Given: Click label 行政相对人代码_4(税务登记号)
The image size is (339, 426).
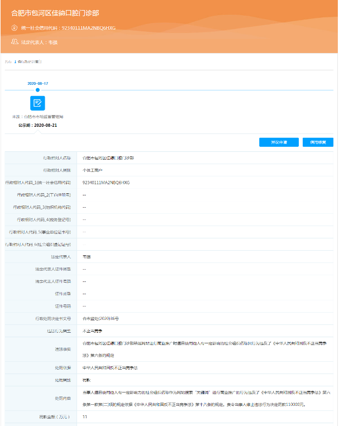Looking at the screenshot, I should point(44,219).
